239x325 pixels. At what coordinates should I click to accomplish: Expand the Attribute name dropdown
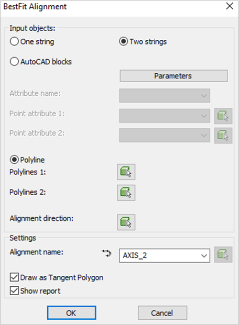tap(165, 96)
